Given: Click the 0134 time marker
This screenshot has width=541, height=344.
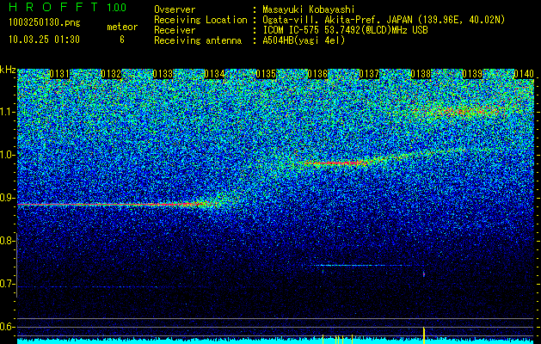Looking at the screenshot, I should [x=214, y=74].
